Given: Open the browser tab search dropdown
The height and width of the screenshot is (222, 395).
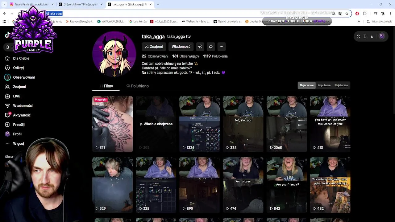Looking at the screenshot, I should click(x=4, y=4).
